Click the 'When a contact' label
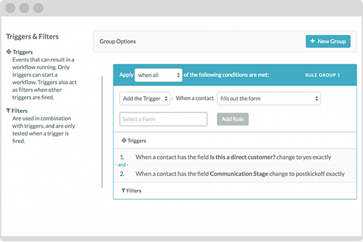 (195, 98)
